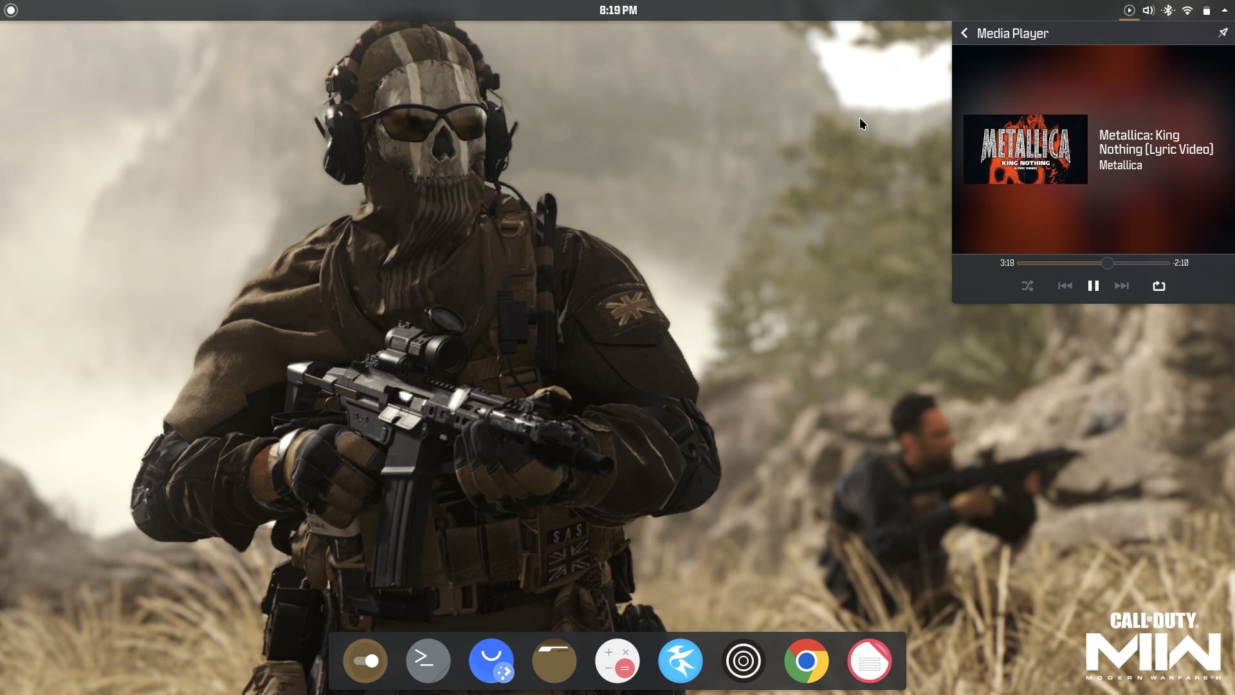Image resolution: width=1235 pixels, height=695 pixels.
Task: Open the settings toggle app in dock
Action: (365, 661)
